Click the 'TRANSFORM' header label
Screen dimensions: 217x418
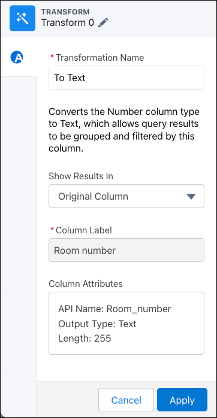tap(65, 12)
